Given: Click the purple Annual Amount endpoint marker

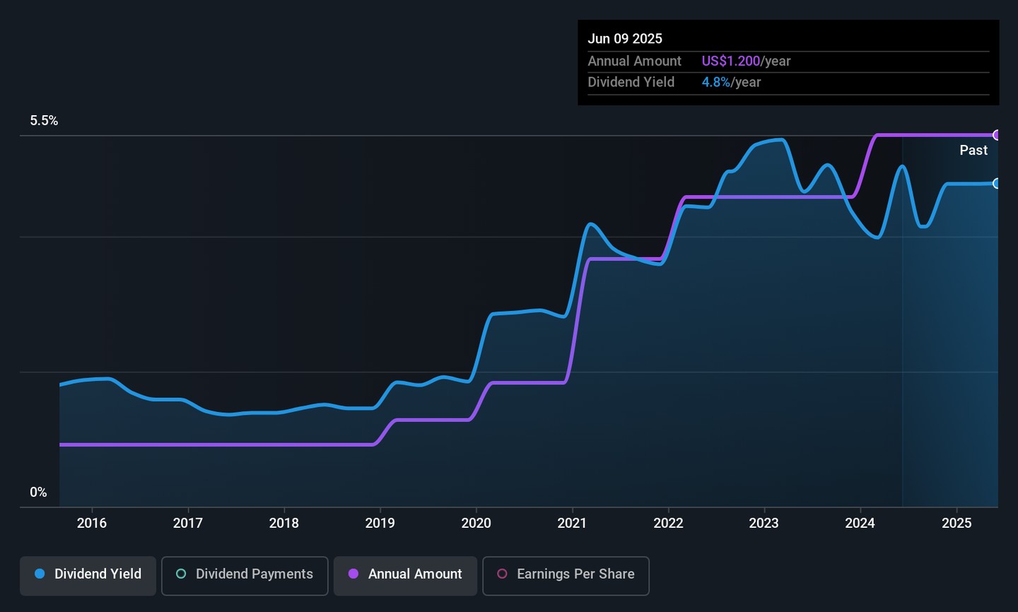Looking at the screenshot, I should point(997,135).
